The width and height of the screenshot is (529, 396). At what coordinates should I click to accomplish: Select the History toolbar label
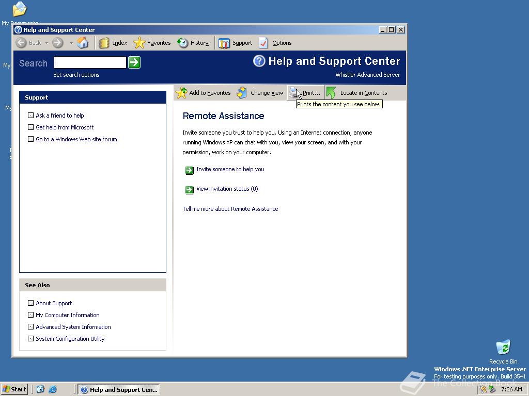(199, 43)
